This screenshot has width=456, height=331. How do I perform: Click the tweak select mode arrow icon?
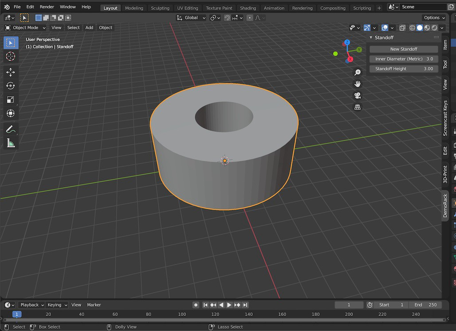[24, 18]
